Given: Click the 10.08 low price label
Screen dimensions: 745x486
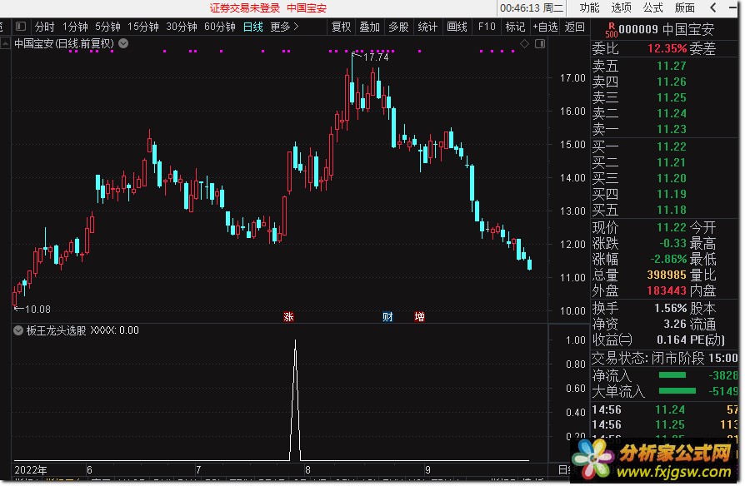Looking at the screenshot, I should click(37, 310).
